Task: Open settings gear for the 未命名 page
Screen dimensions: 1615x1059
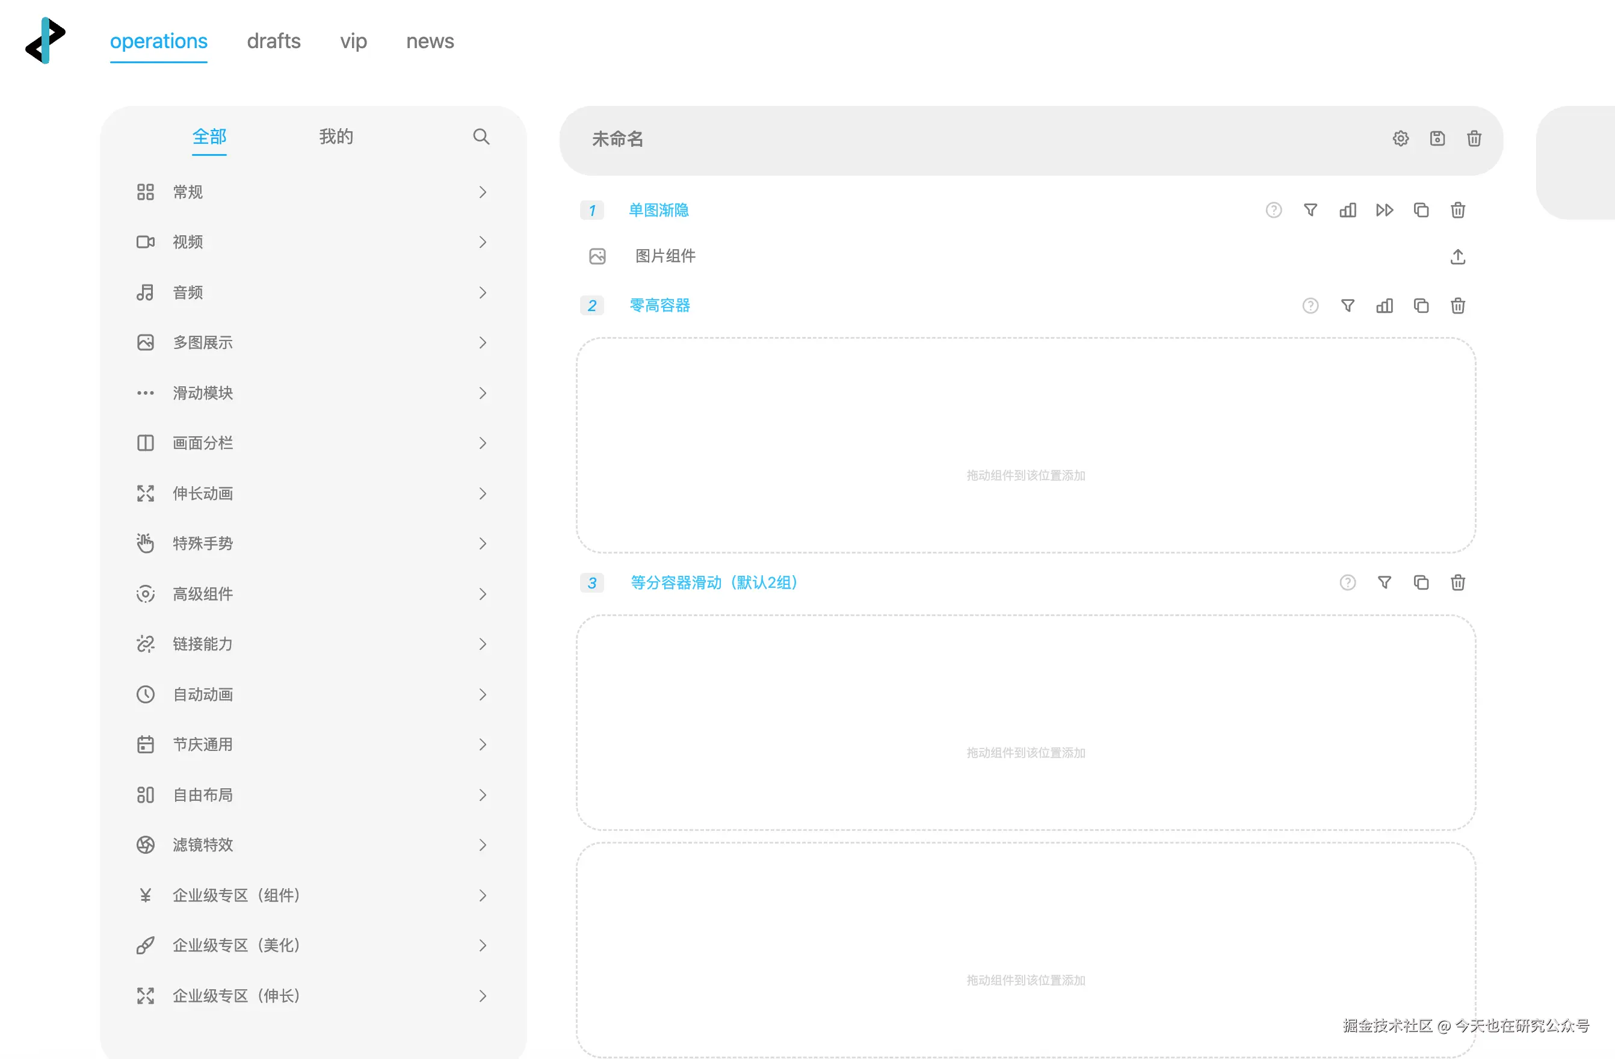Action: pyautogui.click(x=1401, y=138)
